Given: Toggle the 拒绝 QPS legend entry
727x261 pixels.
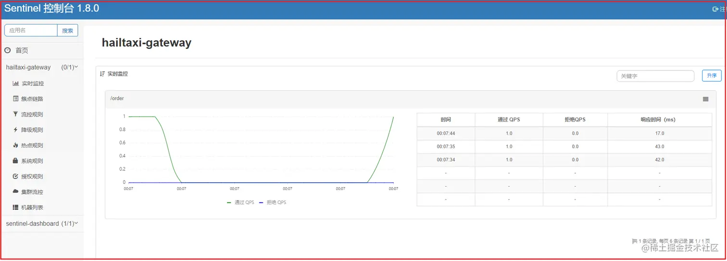Looking at the screenshot, I should pyautogui.click(x=273, y=202).
